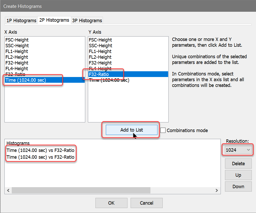Expand the Resolution dropdown
This screenshot has height=213, width=256.
(238, 150)
